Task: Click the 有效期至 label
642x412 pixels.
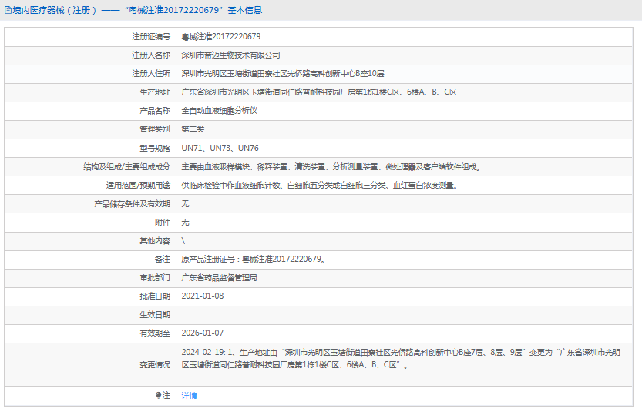Action: pyautogui.click(x=155, y=333)
